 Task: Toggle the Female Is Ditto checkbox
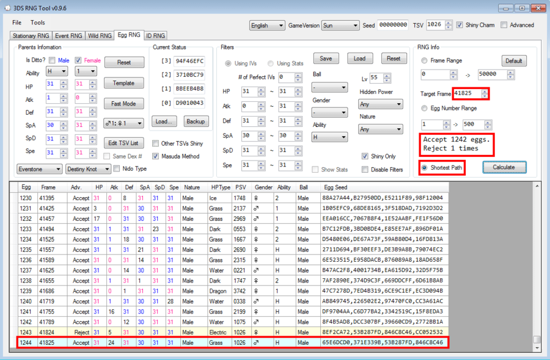coord(78,60)
